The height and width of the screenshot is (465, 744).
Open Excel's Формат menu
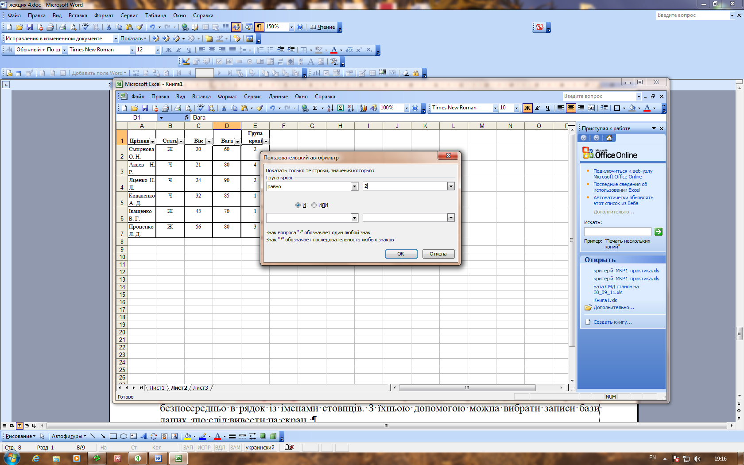click(227, 97)
